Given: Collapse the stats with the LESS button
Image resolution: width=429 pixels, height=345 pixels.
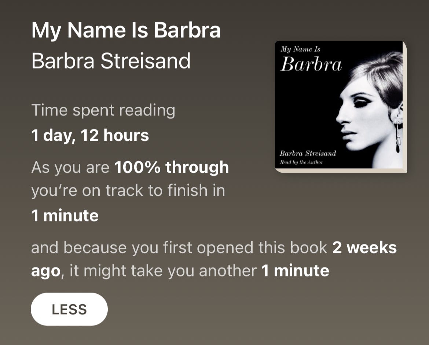Looking at the screenshot, I should point(69,309).
